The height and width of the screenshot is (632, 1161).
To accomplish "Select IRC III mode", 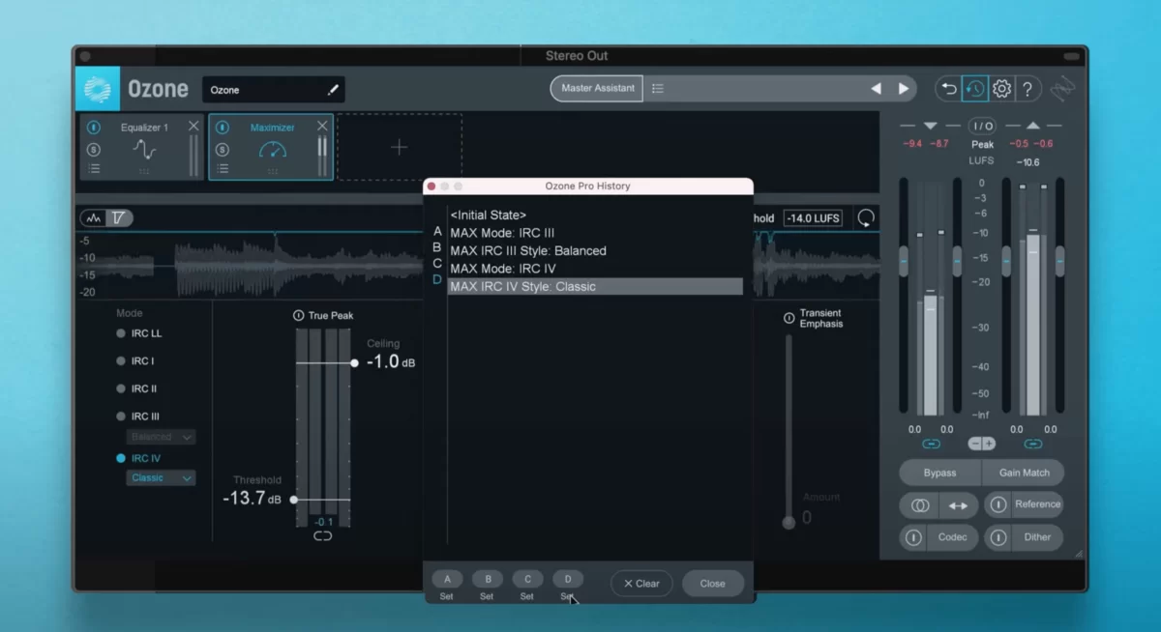I will coord(121,417).
